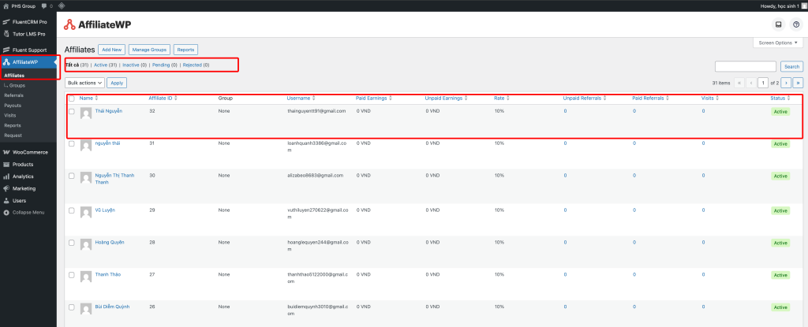Click the affiliate search input field
The image size is (808, 327).
tap(745, 66)
